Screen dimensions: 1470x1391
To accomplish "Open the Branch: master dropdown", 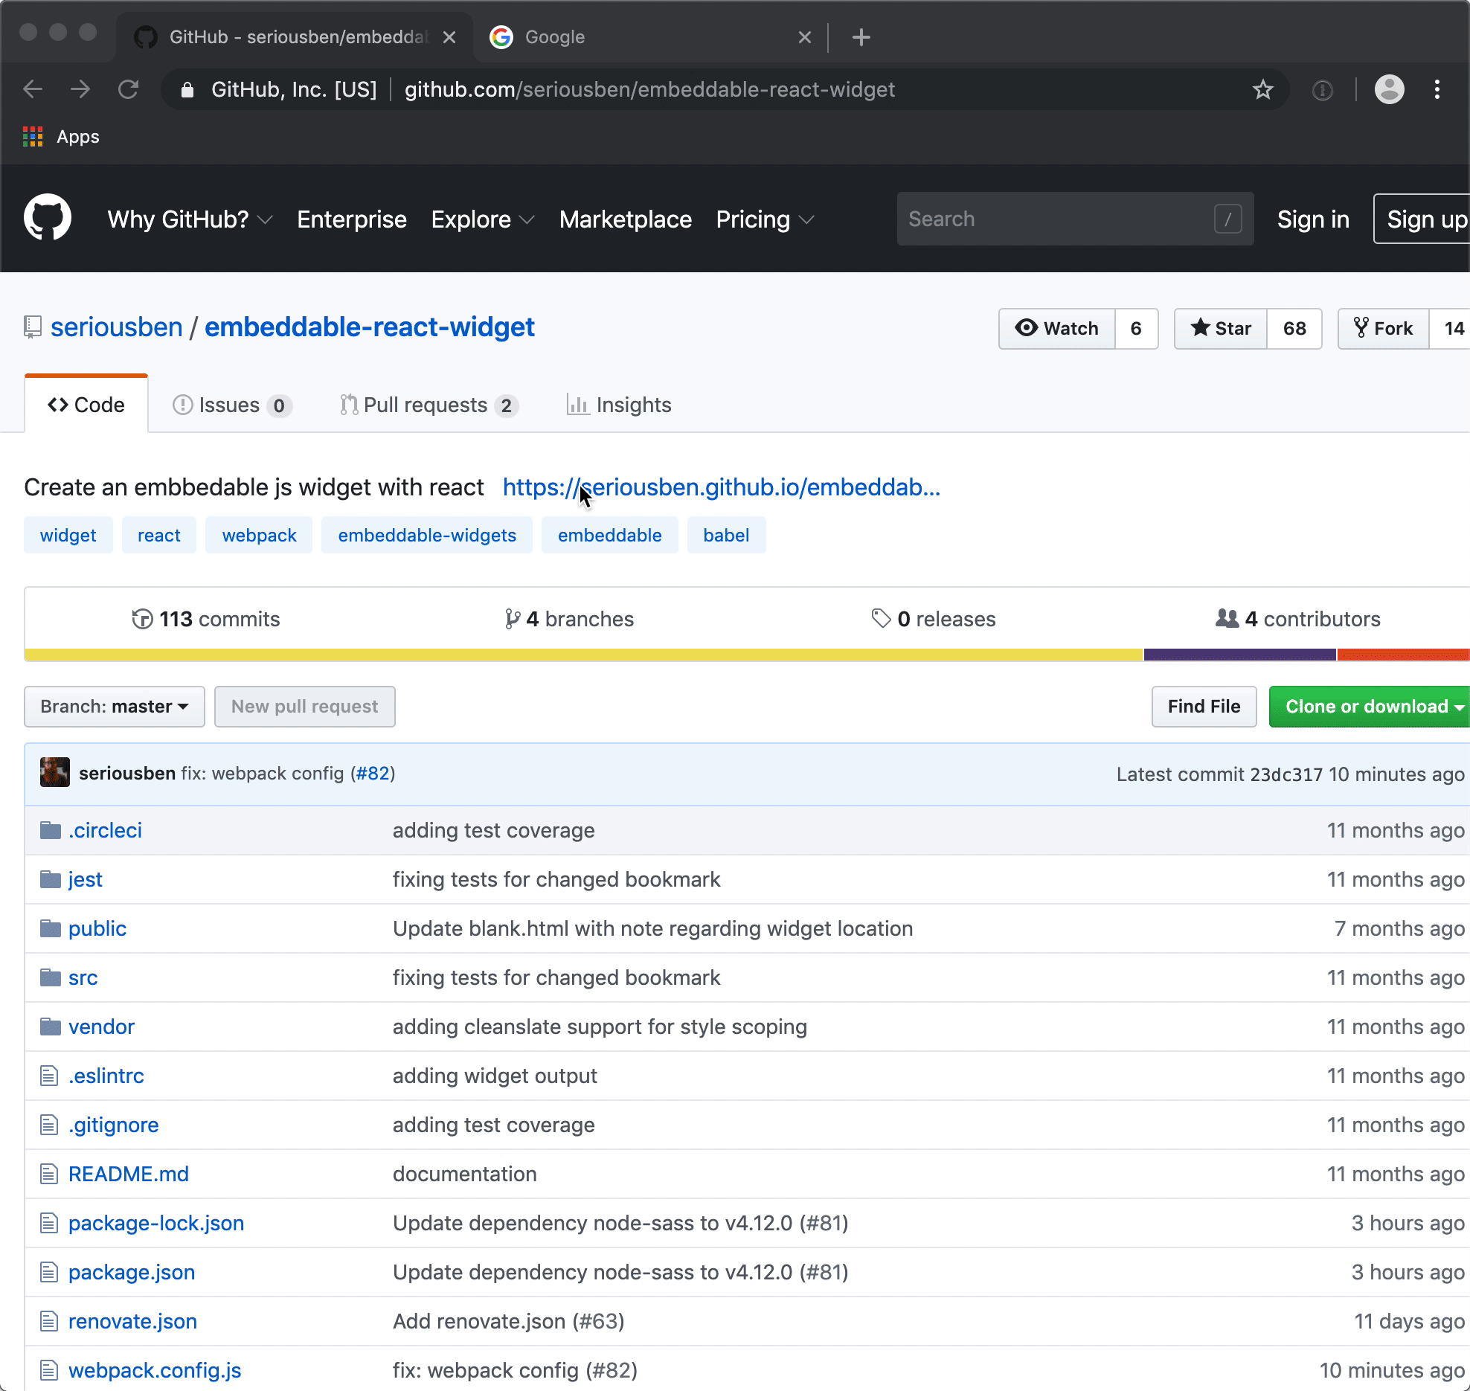I will click(115, 707).
